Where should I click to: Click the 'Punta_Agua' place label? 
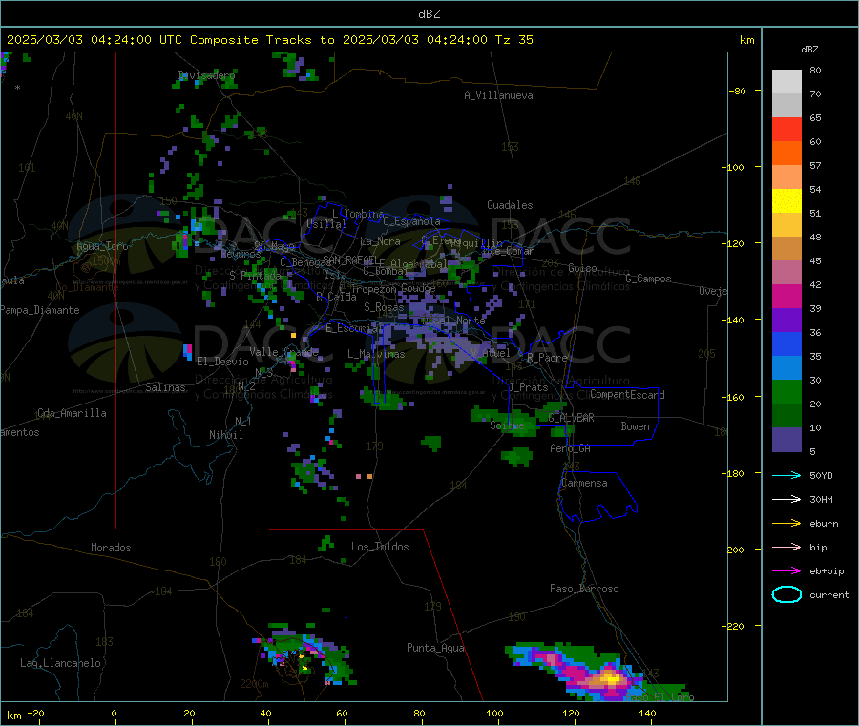pos(435,648)
